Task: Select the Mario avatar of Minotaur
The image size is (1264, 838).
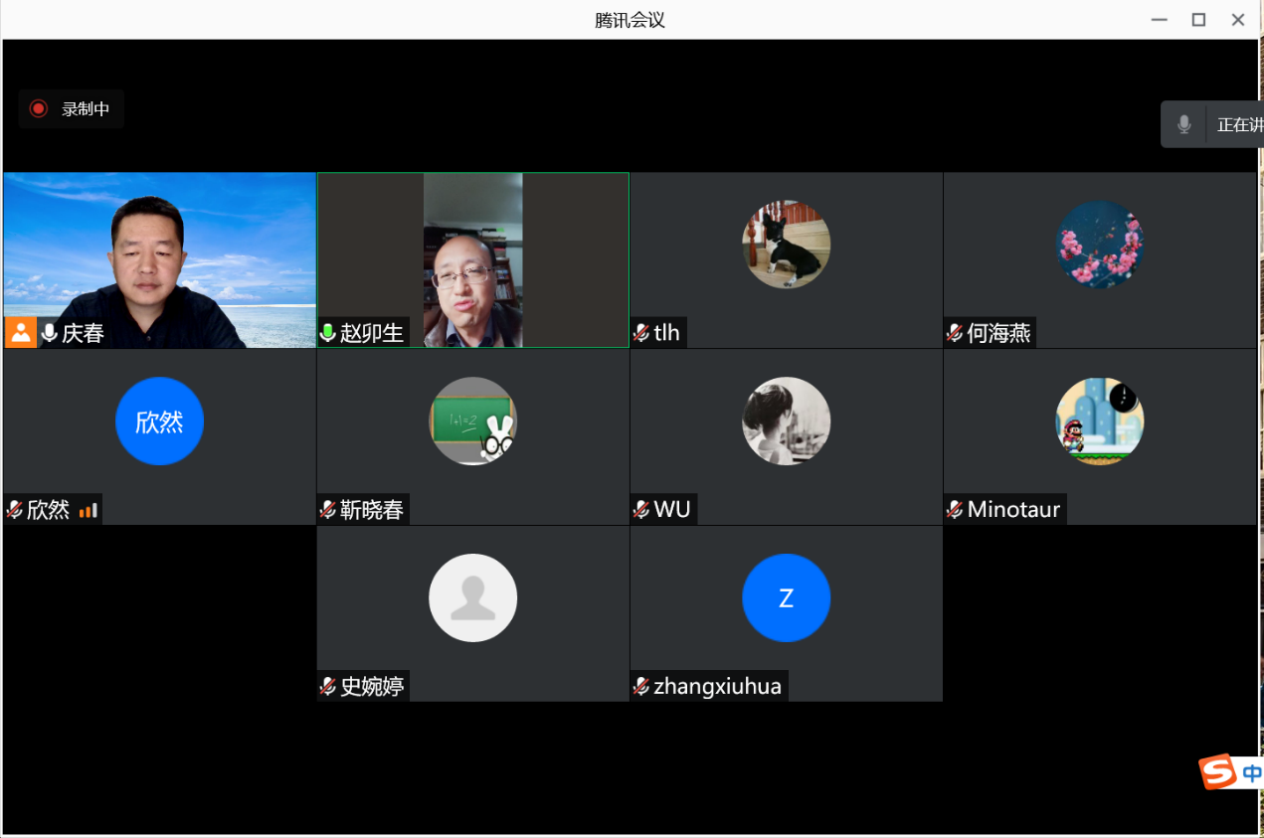Action: [1099, 421]
